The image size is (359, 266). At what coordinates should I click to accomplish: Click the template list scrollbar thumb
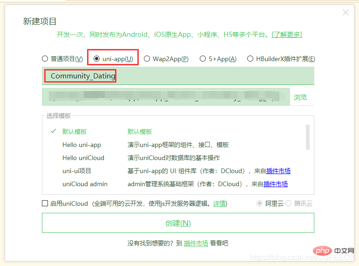[308, 137]
